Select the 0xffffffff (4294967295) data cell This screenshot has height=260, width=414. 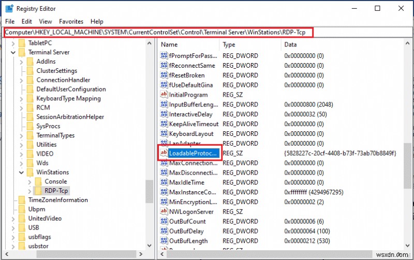point(314,192)
